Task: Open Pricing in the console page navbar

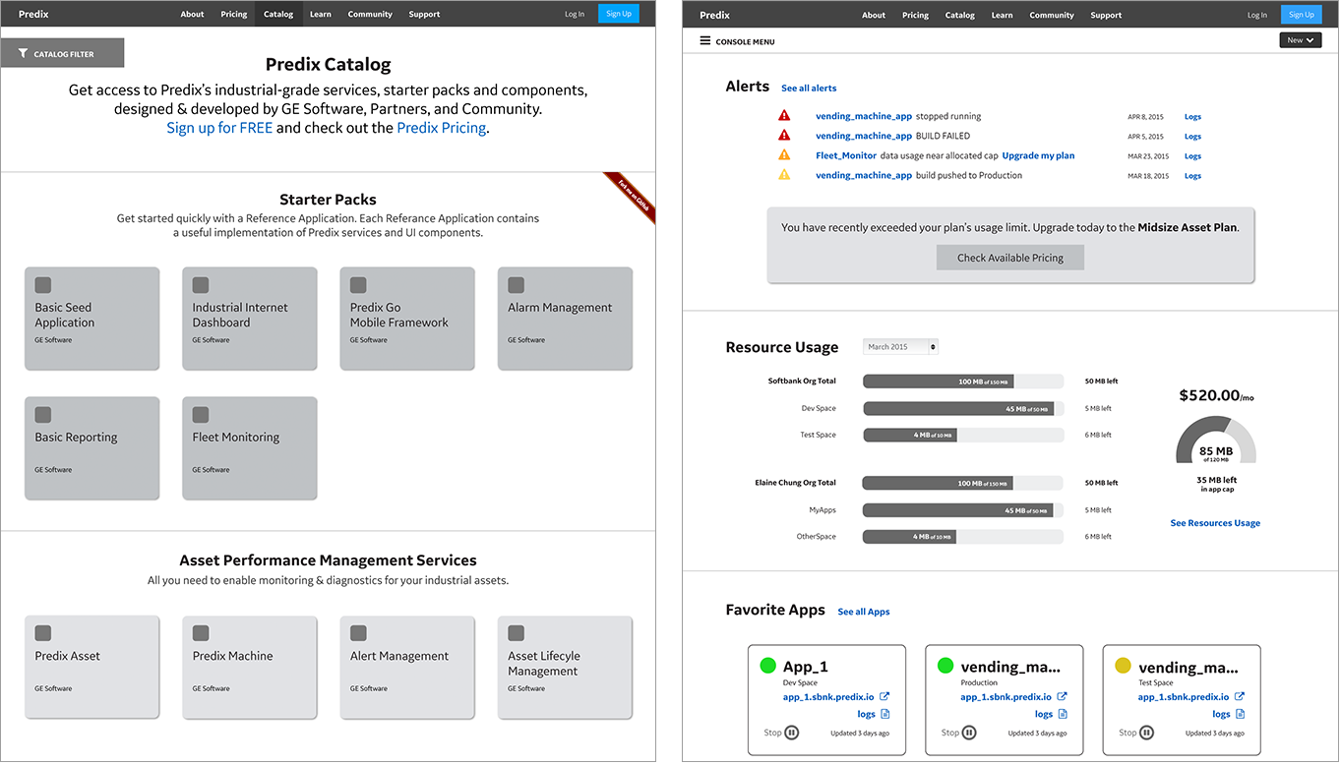Action: coord(916,15)
